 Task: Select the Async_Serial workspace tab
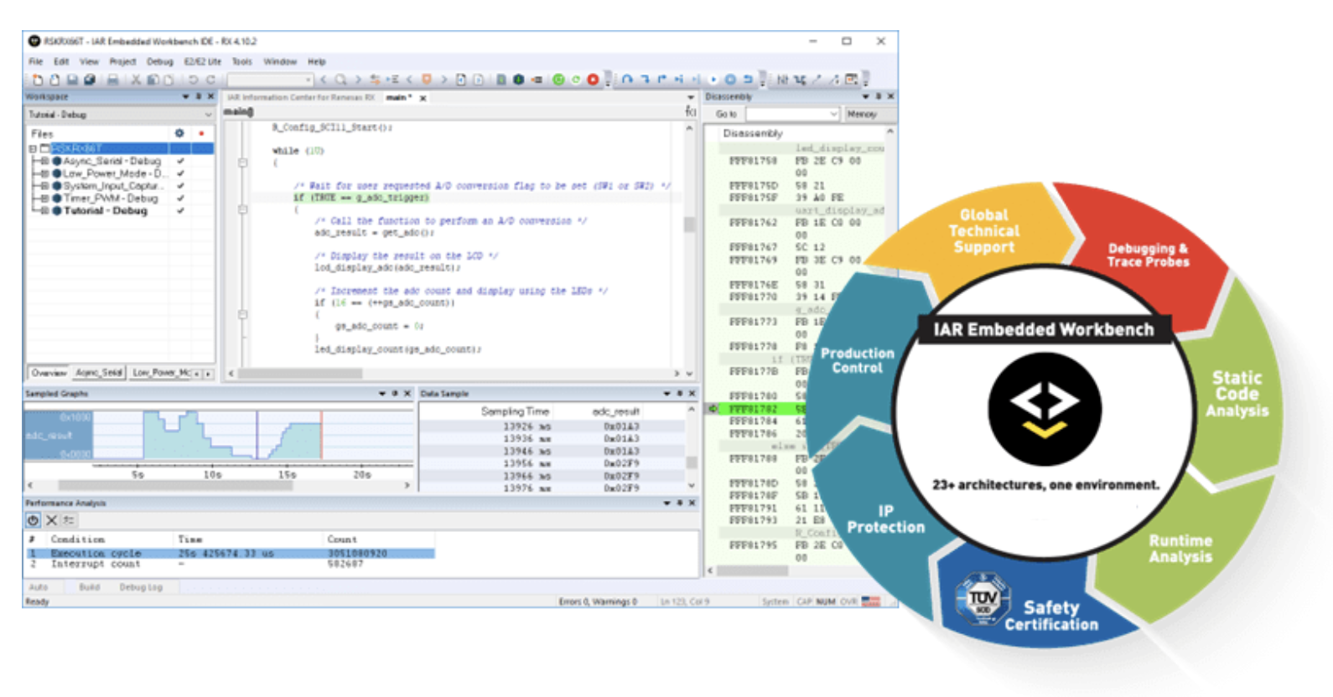tap(99, 373)
